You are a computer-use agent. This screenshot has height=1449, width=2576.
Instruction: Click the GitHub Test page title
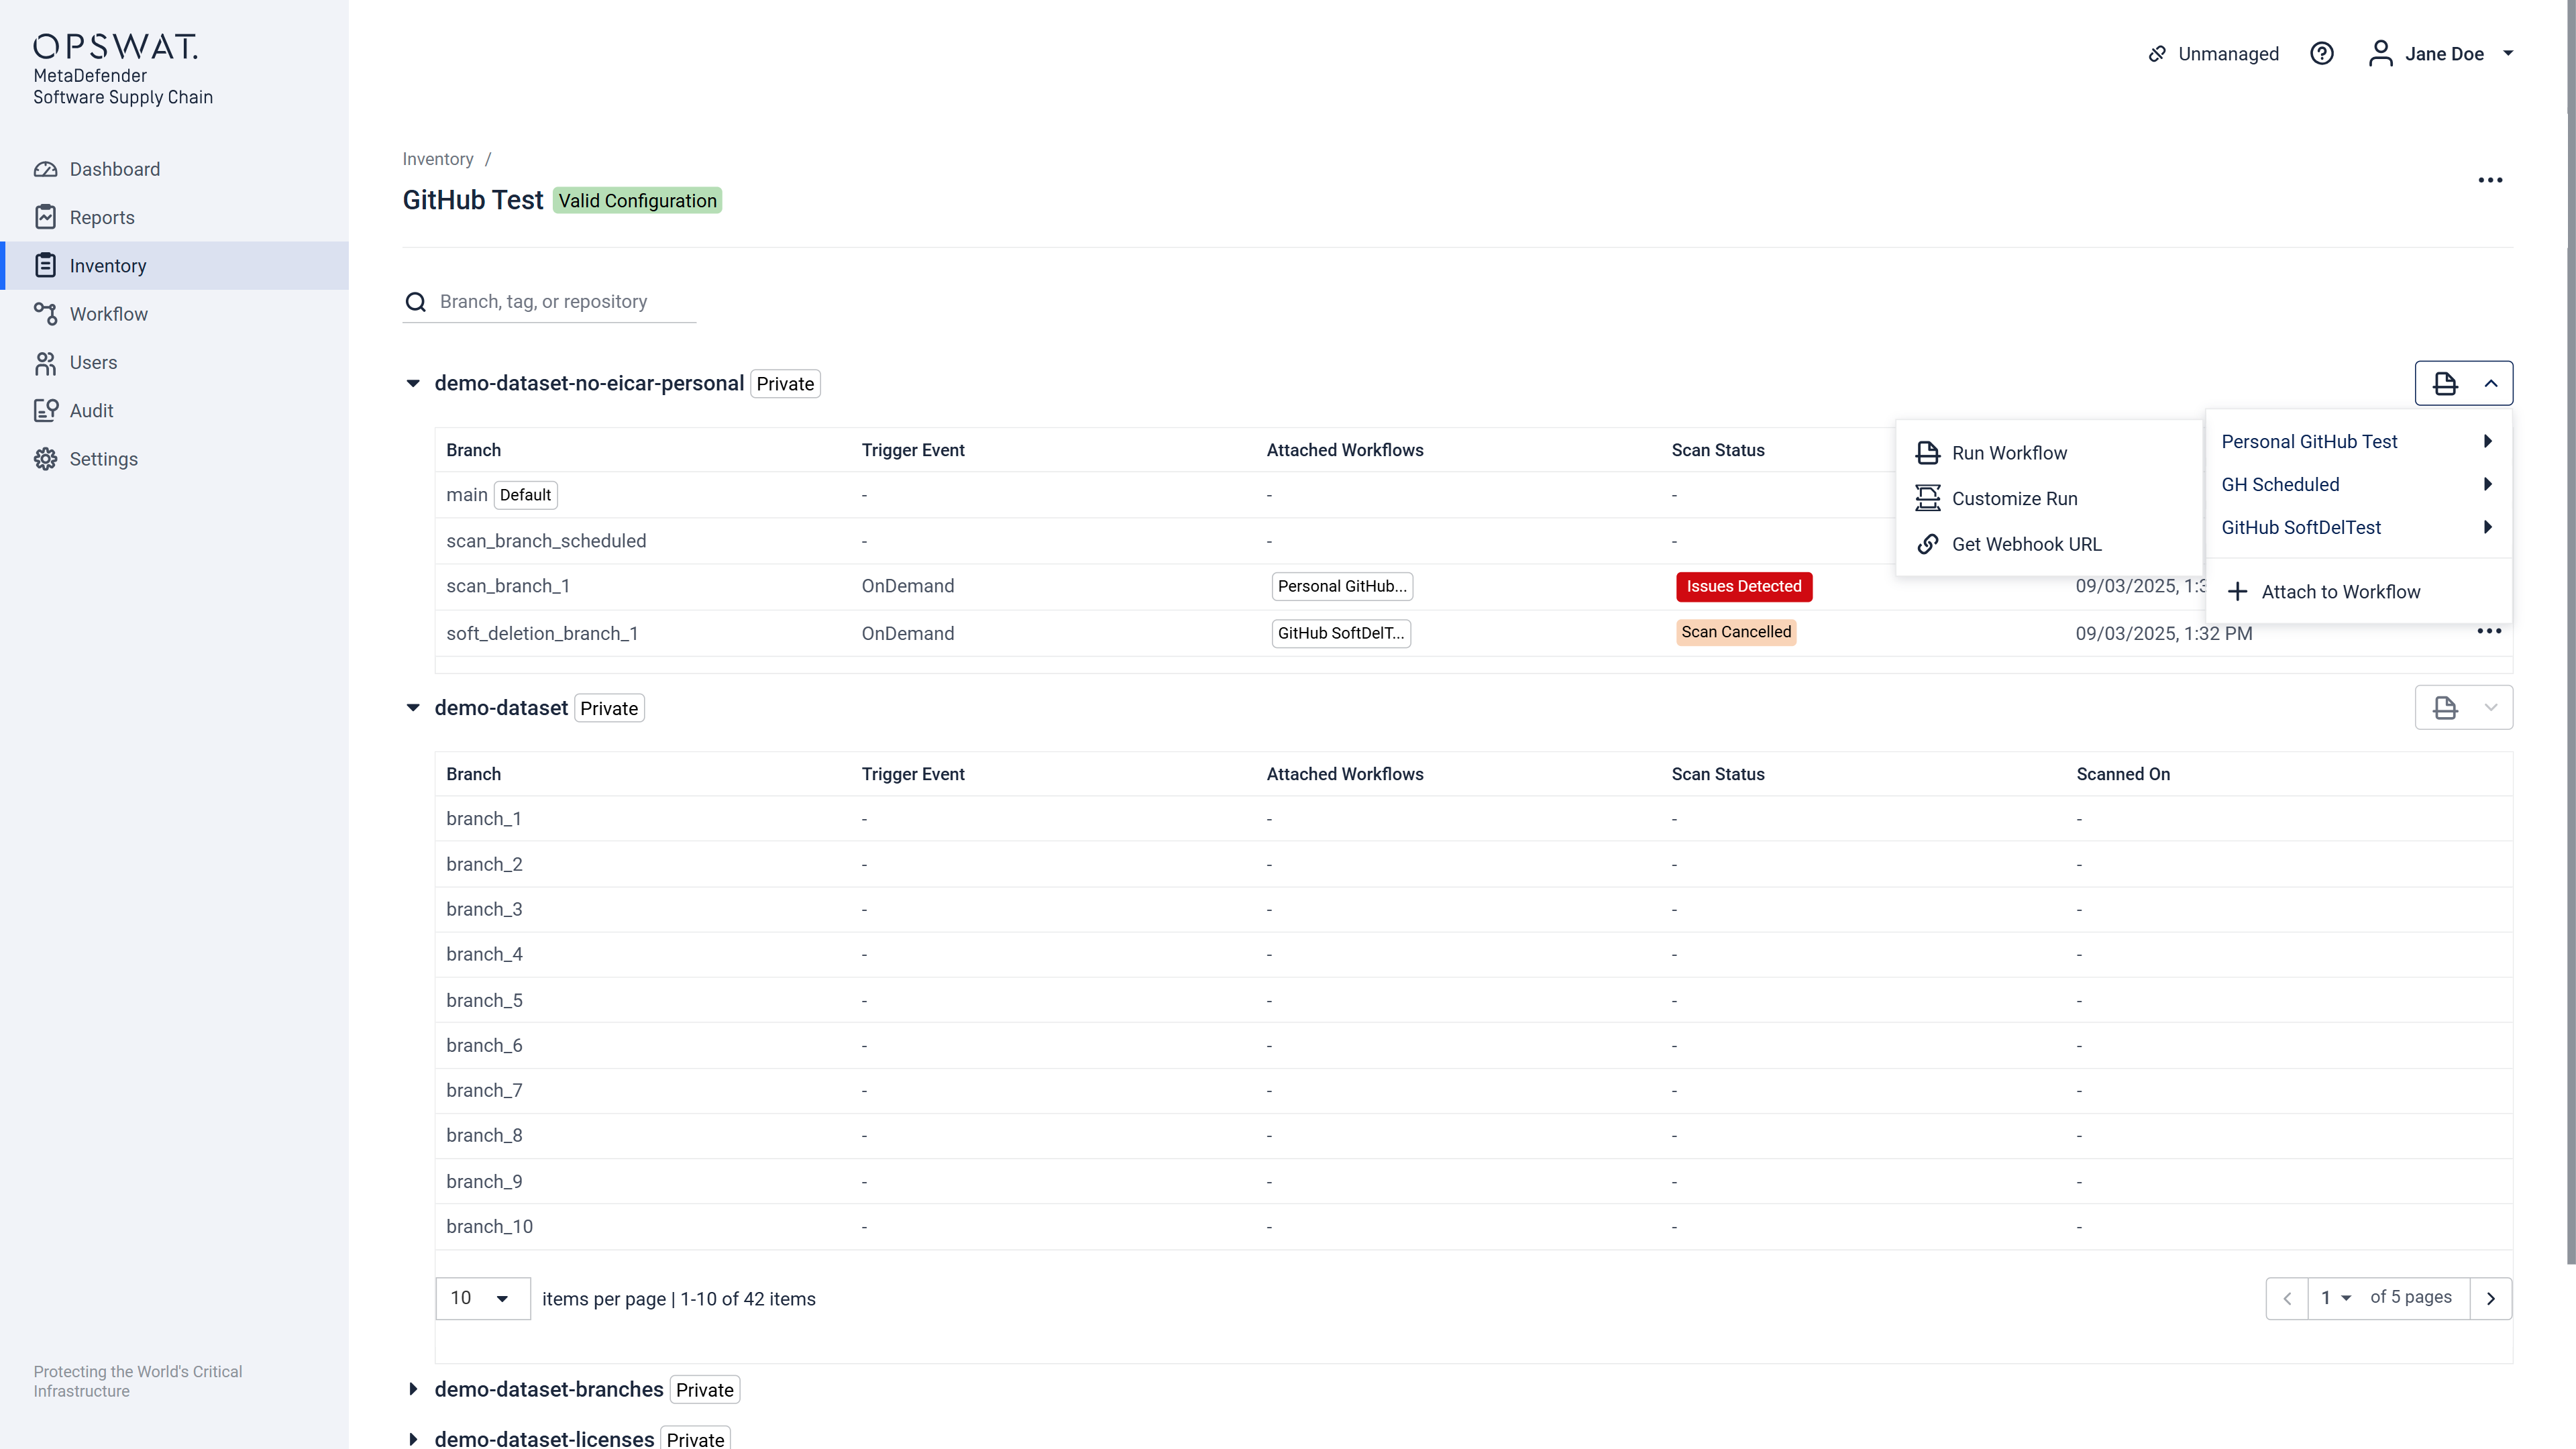(472, 200)
